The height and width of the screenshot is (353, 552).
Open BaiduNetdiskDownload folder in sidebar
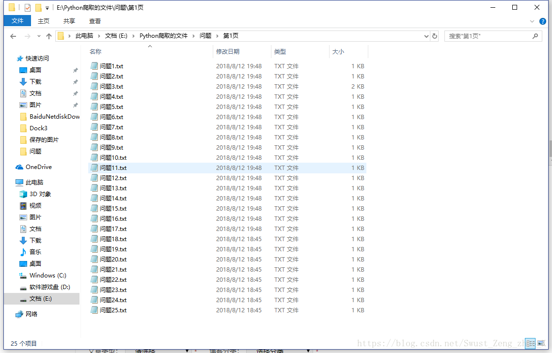[55, 116]
